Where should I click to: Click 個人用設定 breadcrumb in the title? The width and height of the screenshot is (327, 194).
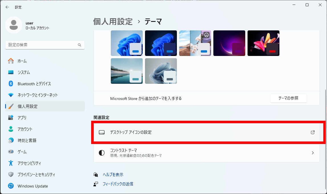pos(113,22)
